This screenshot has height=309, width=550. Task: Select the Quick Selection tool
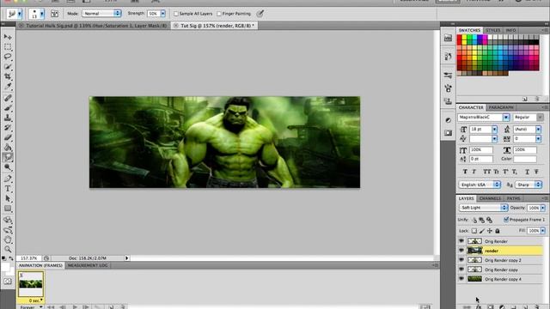click(x=8, y=67)
